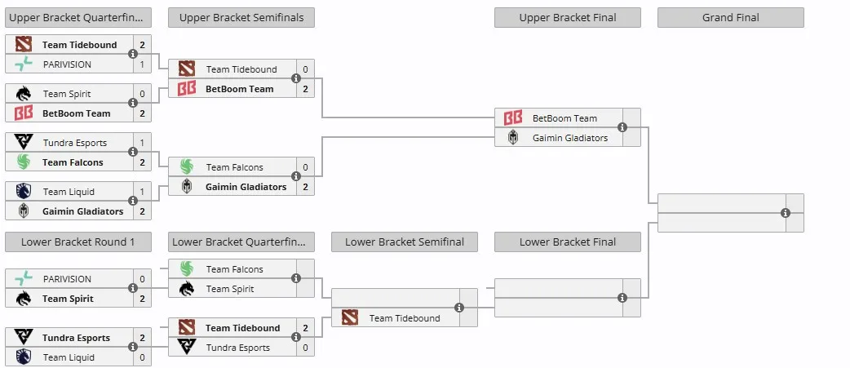850x368 pixels.
Task: Show info for Lower Bracket Semifinal match
Action: (459, 308)
